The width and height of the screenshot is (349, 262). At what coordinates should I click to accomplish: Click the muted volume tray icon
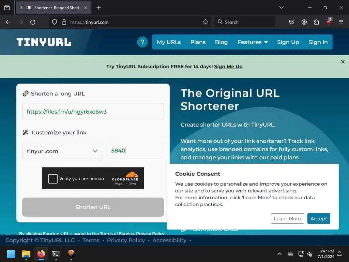coord(309,254)
